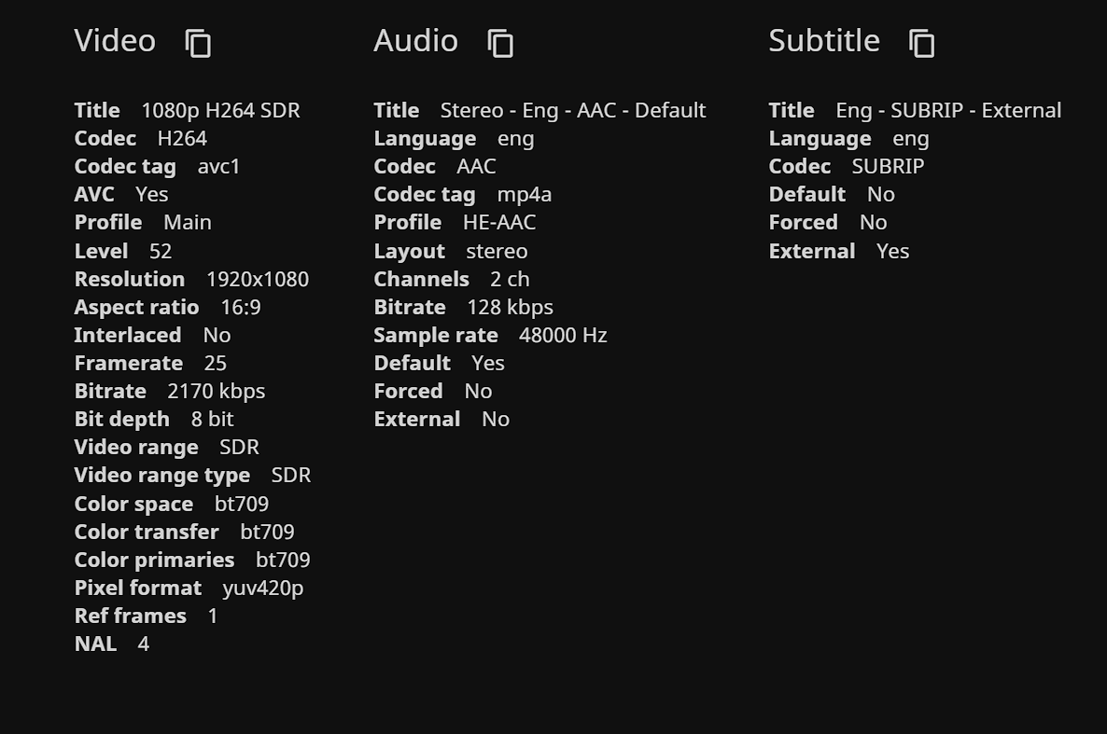Copy the Subtitle stream info
The height and width of the screenshot is (734, 1107).
[x=921, y=43]
